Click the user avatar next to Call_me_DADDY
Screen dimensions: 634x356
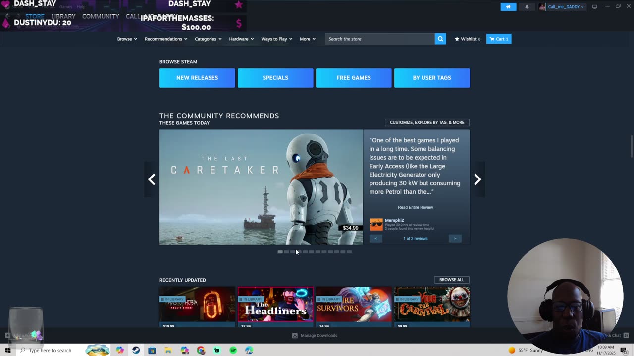(x=542, y=7)
